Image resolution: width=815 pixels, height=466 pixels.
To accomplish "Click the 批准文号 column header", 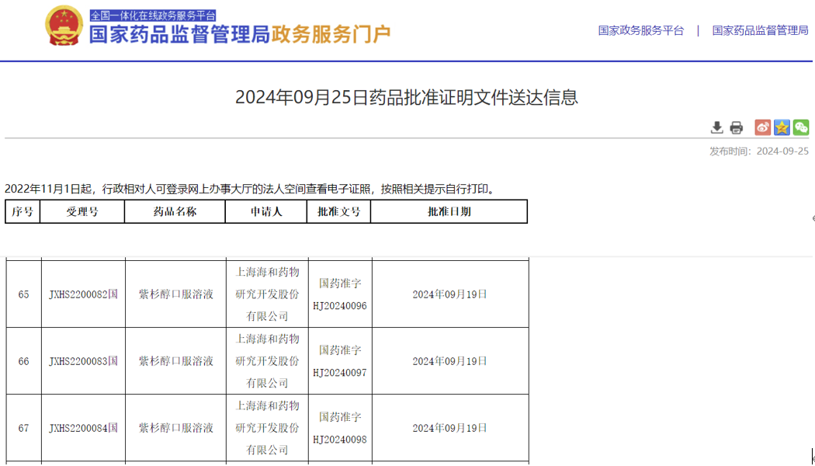I will pos(339,211).
